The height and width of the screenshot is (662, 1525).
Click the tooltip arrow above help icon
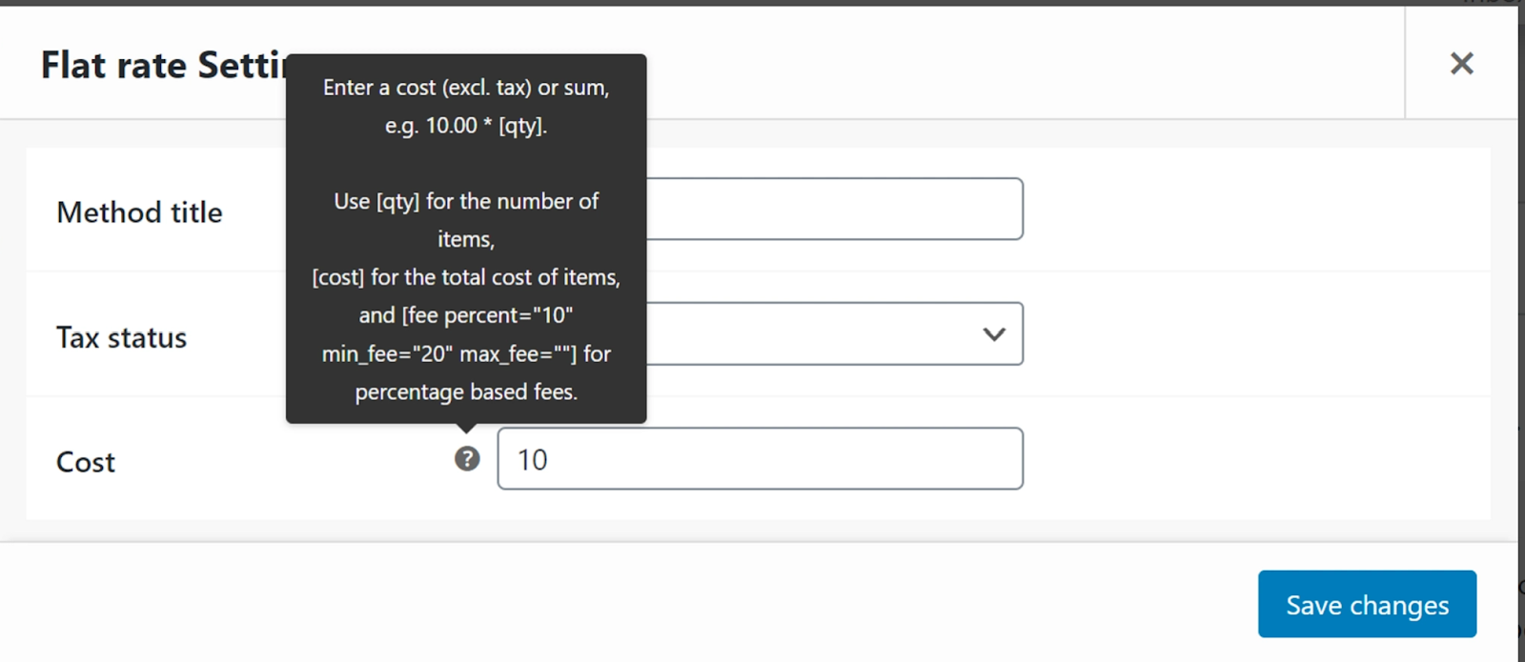click(x=466, y=428)
